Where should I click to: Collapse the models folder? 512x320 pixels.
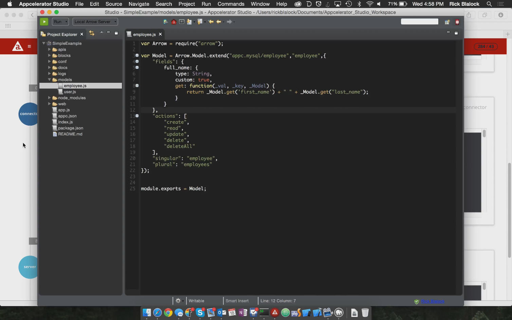(49, 80)
